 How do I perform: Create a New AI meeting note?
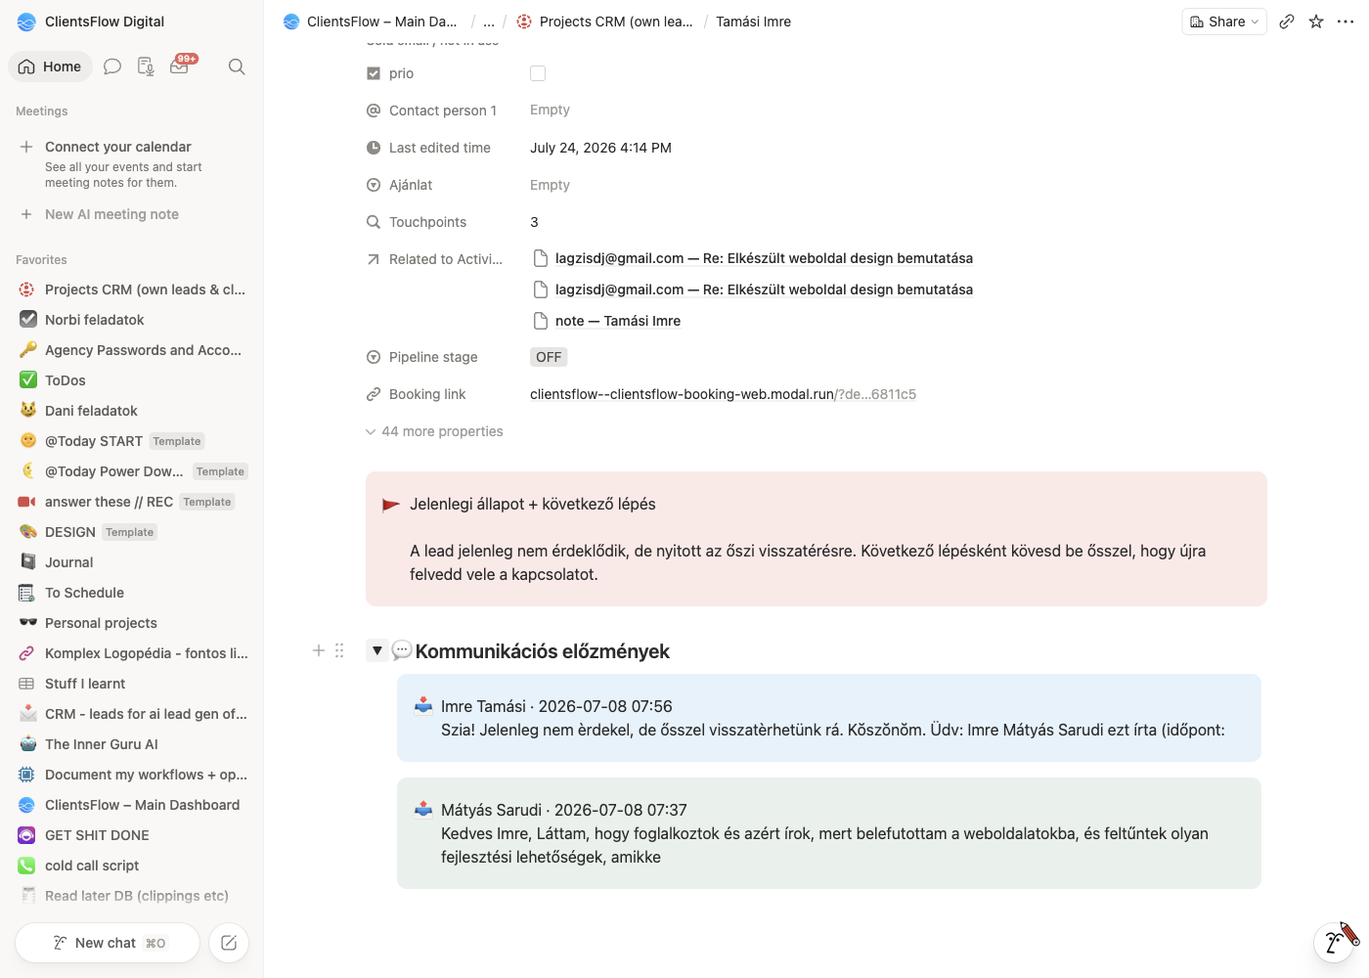[111, 214]
